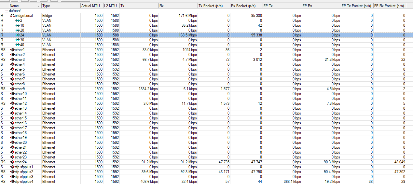Click the '168.5 Mbps' Rx value
Viewport: 413px width, 191px height.
[x=188, y=35]
